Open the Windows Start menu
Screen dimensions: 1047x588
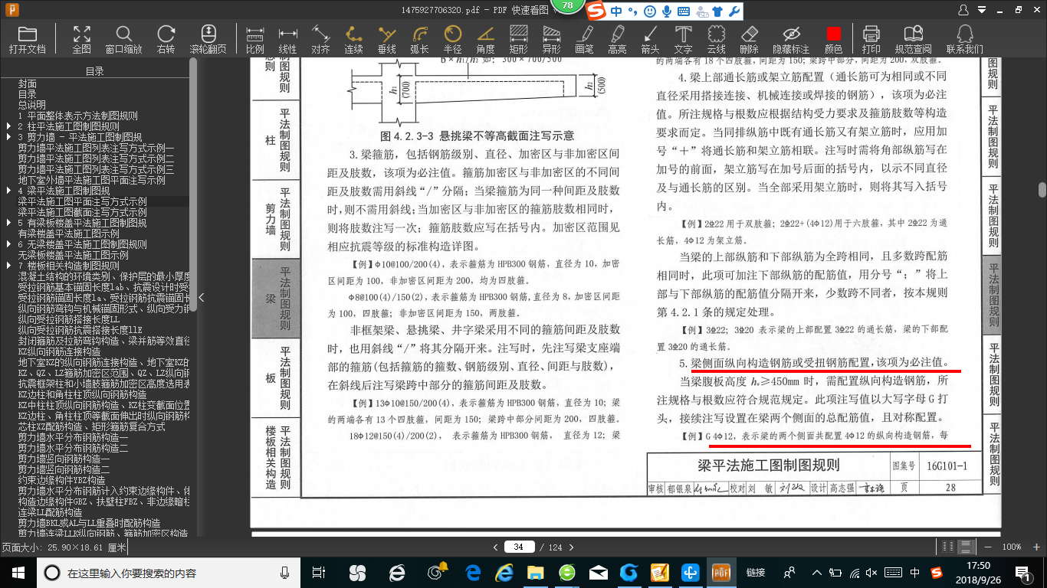click(18, 572)
